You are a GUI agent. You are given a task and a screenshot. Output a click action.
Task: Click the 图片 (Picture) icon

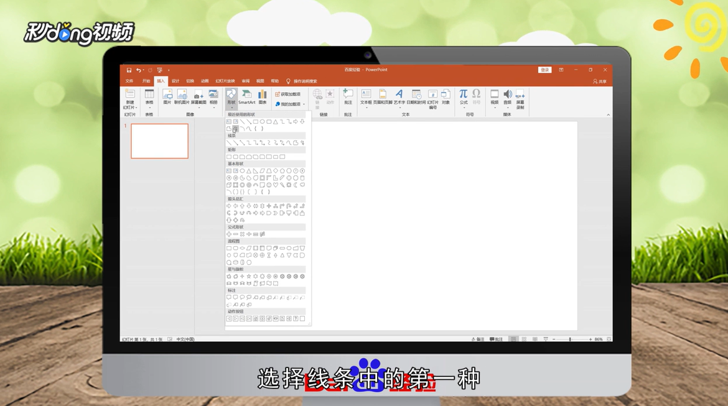point(167,96)
